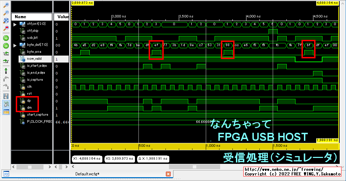
Task: Add a marker at the cursor
Action: pos(6,71)
